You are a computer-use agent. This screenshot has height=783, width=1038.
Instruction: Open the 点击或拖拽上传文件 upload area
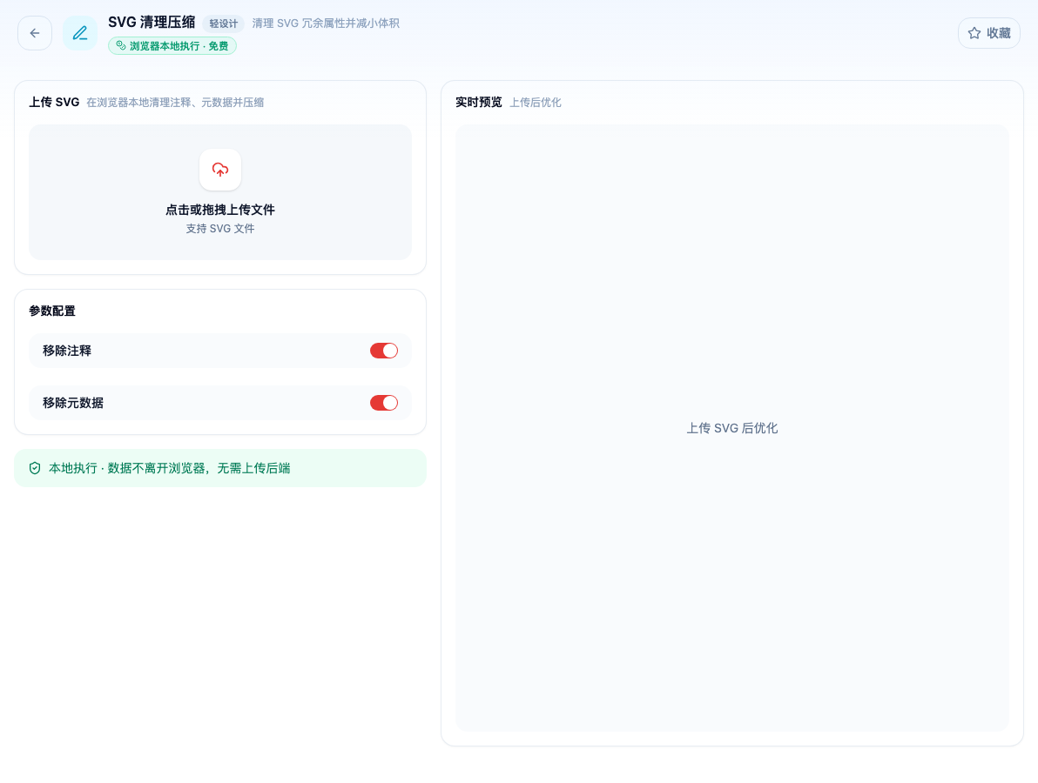(x=220, y=191)
